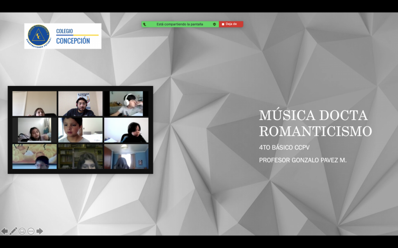Select the video tile with blue room walls
This screenshot has width=398, height=248.
(126, 157)
